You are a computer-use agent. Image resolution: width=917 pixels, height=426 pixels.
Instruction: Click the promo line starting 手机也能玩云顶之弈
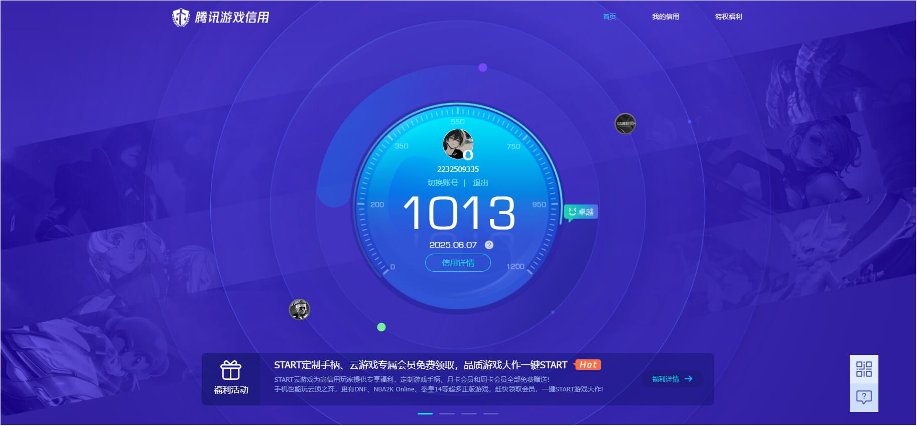click(439, 389)
